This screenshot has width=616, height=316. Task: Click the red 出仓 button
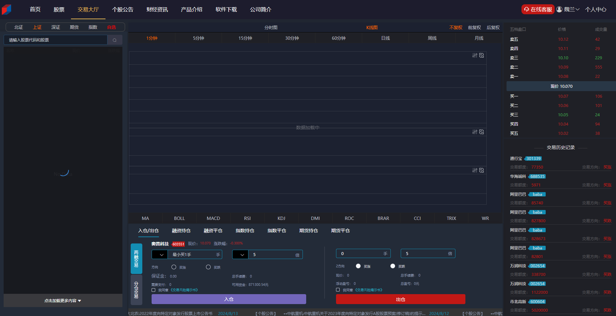click(400, 299)
